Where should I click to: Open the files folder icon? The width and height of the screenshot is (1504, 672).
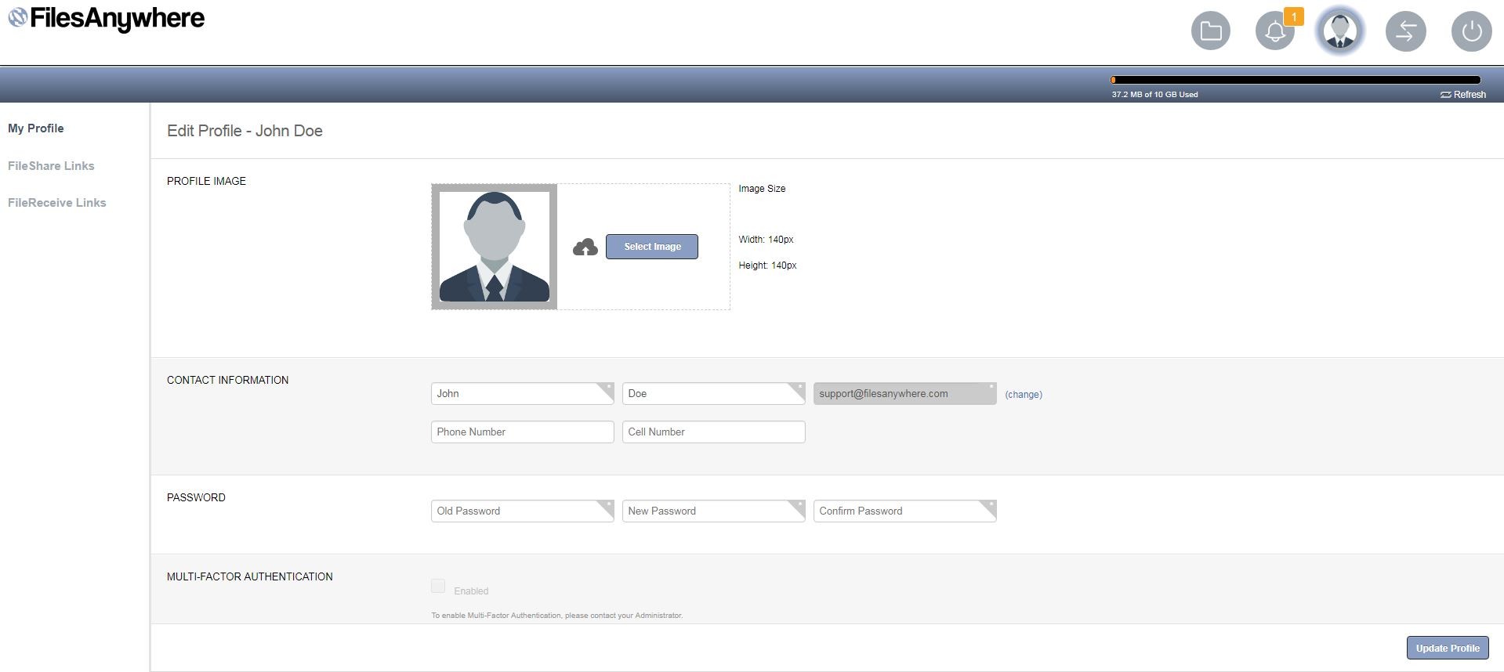pyautogui.click(x=1210, y=31)
